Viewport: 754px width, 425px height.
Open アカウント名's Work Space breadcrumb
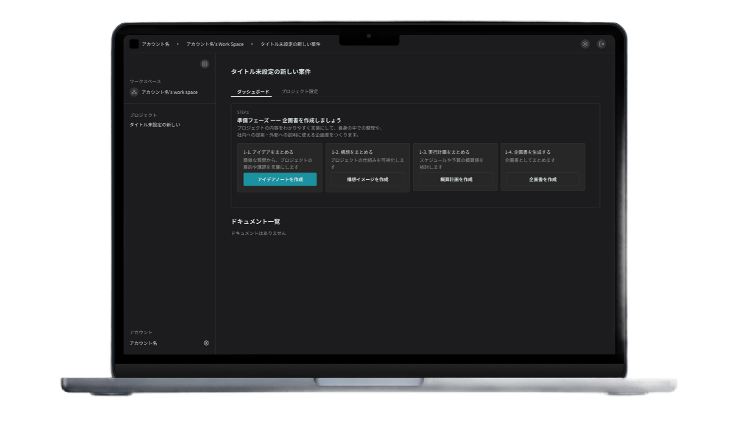(215, 44)
